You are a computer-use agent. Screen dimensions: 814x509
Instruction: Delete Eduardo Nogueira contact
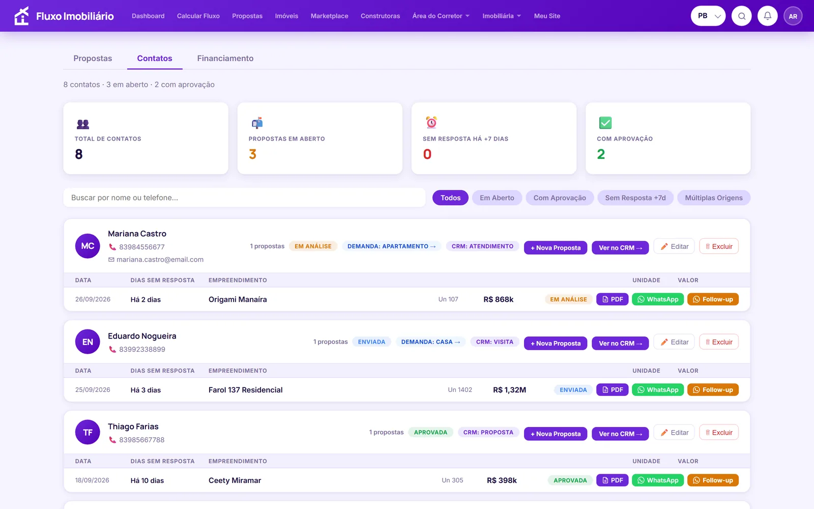719,342
